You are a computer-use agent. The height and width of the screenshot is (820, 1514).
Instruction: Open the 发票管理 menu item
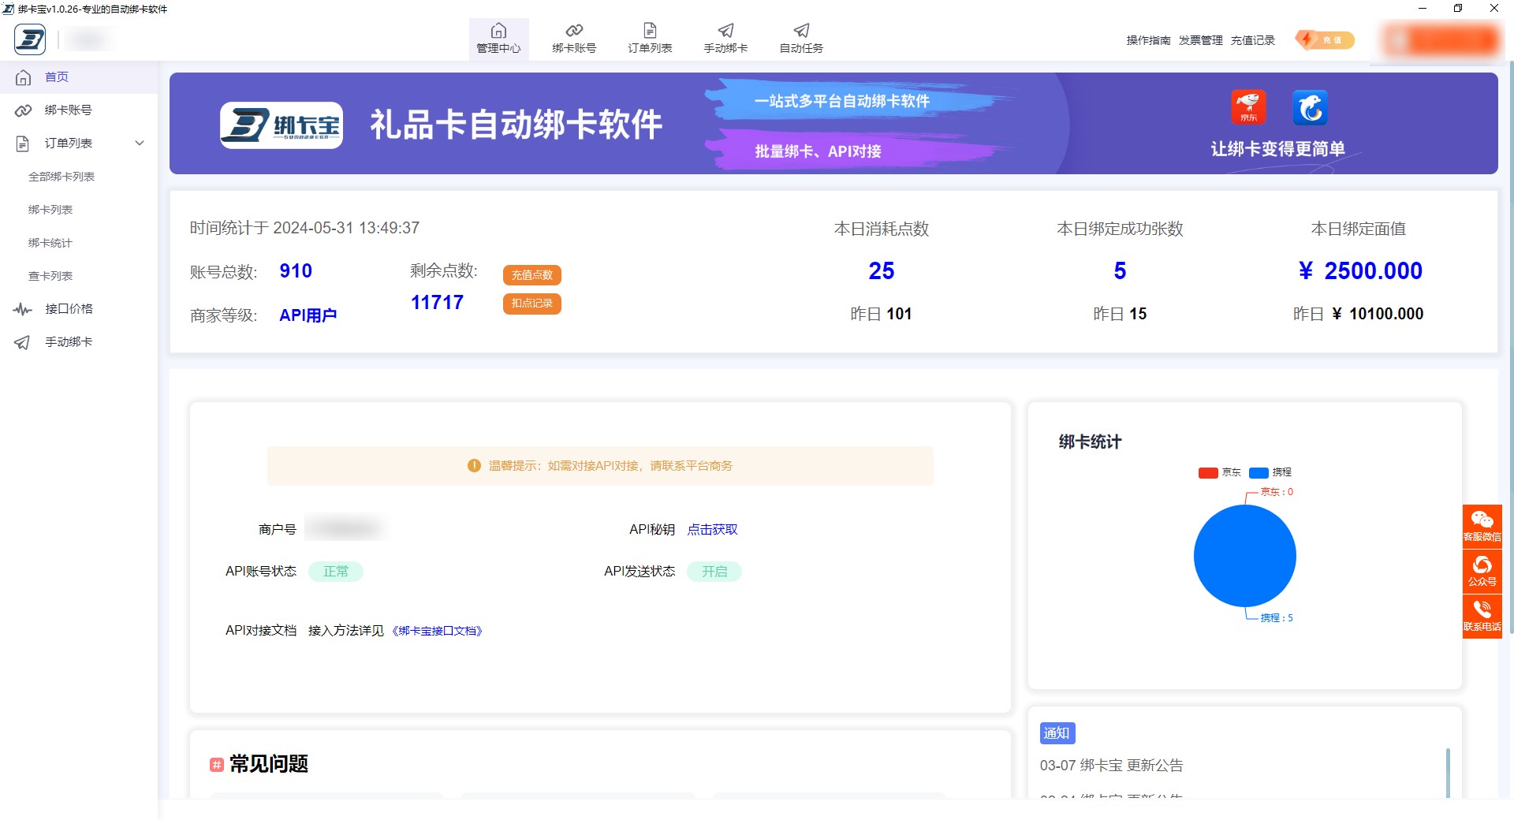[x=1200, y=40]
